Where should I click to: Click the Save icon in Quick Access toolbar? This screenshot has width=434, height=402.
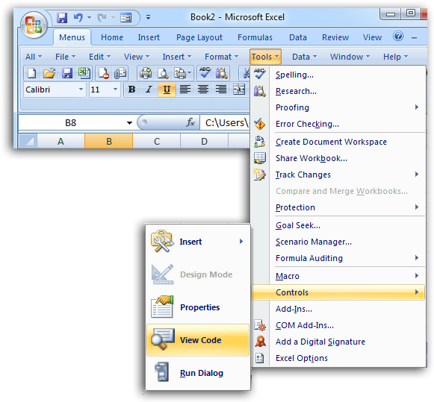[x=62, y=18]
